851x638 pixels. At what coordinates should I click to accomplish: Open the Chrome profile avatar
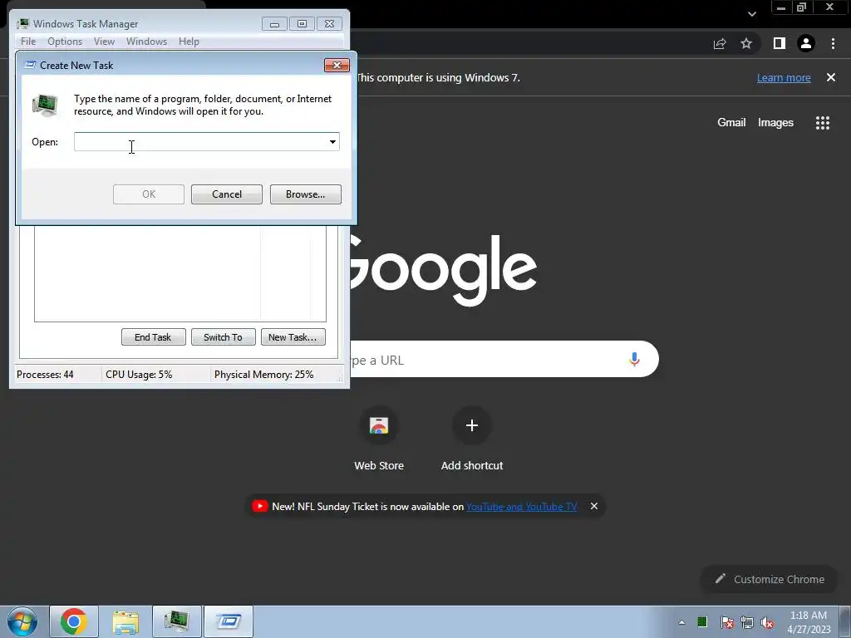806,43
